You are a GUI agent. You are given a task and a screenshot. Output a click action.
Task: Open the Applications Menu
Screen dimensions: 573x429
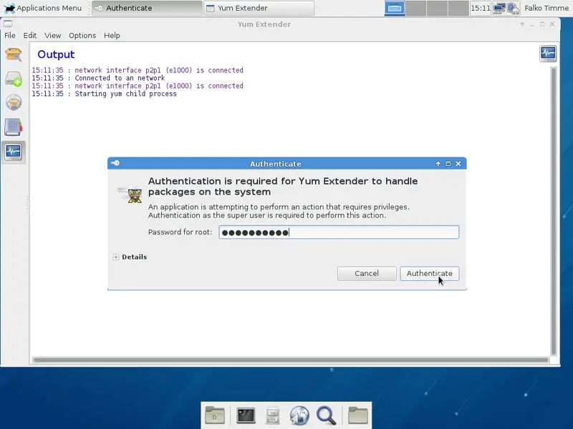(42, 8)
